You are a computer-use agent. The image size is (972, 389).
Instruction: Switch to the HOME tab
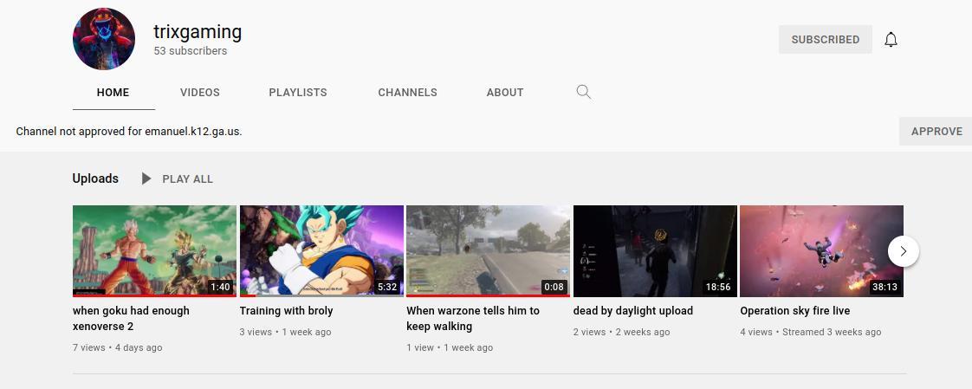coord(113,93)
